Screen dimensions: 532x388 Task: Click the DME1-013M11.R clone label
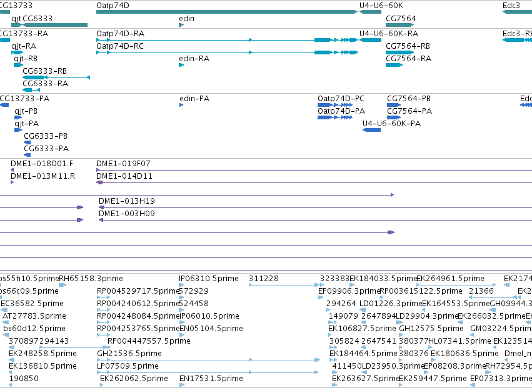click(x=43, y=176)
